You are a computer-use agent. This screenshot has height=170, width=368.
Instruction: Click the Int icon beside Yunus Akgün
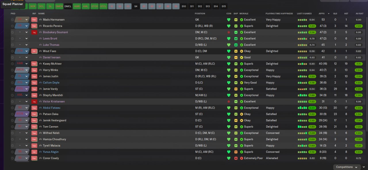tap(34, 152)
